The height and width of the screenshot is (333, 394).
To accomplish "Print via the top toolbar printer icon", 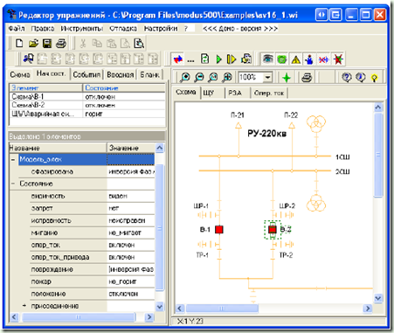I will [61, 44].
